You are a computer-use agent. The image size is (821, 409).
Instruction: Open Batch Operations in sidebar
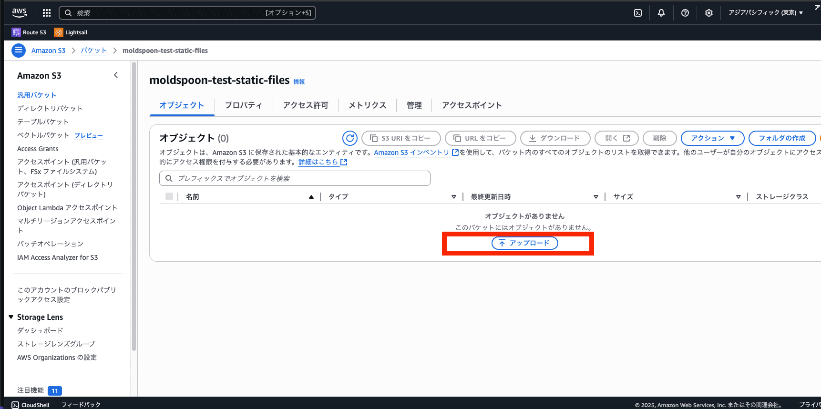50,244
